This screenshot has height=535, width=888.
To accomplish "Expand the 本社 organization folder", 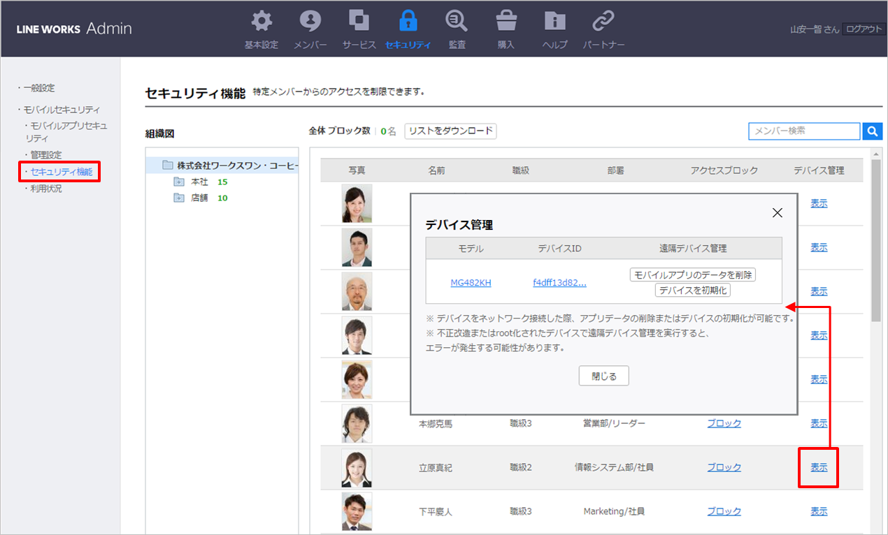I will 179,182.
